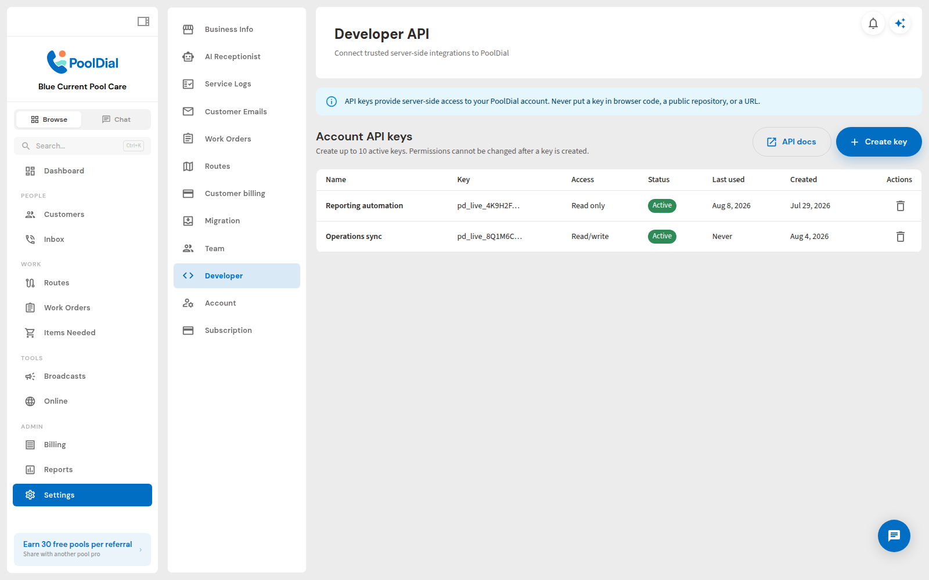Open Work Orders in main sidebar
The image size is (929, 580).
pos(82,308)
